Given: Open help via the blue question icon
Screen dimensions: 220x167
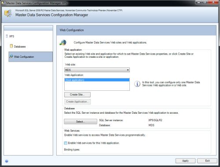Looking at the screenshot, I should (x=7, y=161).
